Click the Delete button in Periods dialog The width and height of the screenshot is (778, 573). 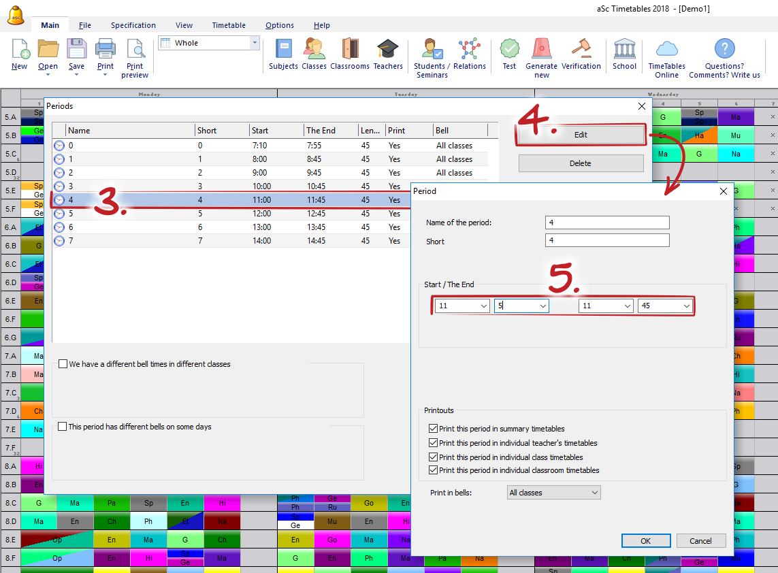tap(581, 163)
